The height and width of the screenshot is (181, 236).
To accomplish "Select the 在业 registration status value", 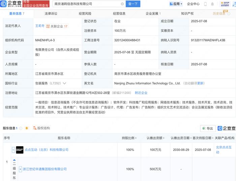I will [117, 21].
